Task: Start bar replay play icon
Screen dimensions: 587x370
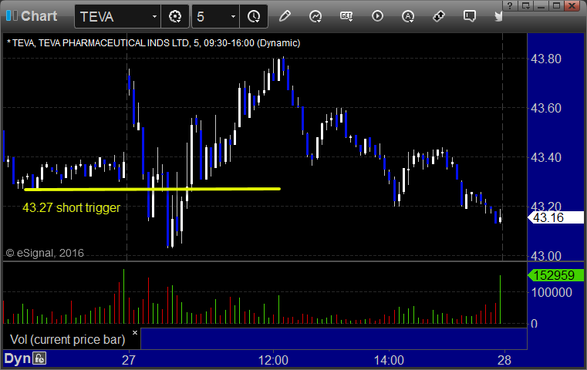Action: [x=377, y=16]
